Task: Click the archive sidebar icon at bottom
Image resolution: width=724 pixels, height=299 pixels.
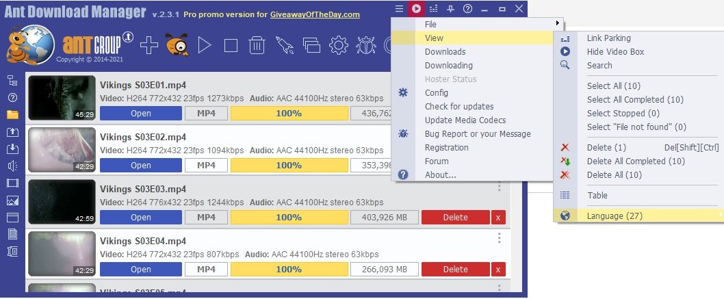Action: click(12, 252)
